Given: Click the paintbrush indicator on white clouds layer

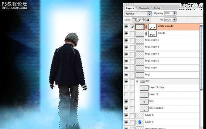Looking at the screenshot, I should 132,27.
